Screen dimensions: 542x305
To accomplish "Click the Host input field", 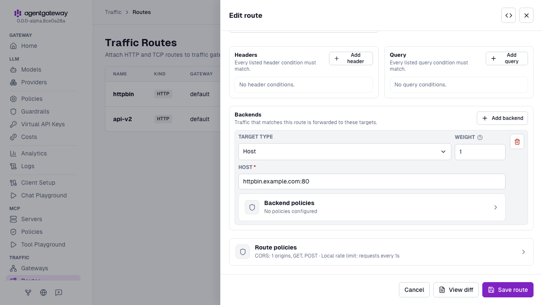I will click(372, 181).
